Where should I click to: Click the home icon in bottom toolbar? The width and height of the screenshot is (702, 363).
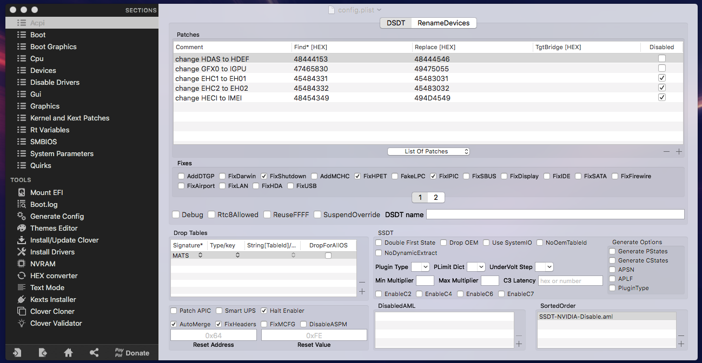tap(68, 353)
